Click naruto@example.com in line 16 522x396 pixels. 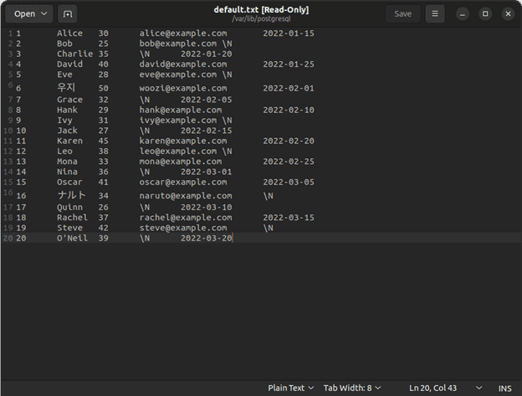tap(185, 196)
